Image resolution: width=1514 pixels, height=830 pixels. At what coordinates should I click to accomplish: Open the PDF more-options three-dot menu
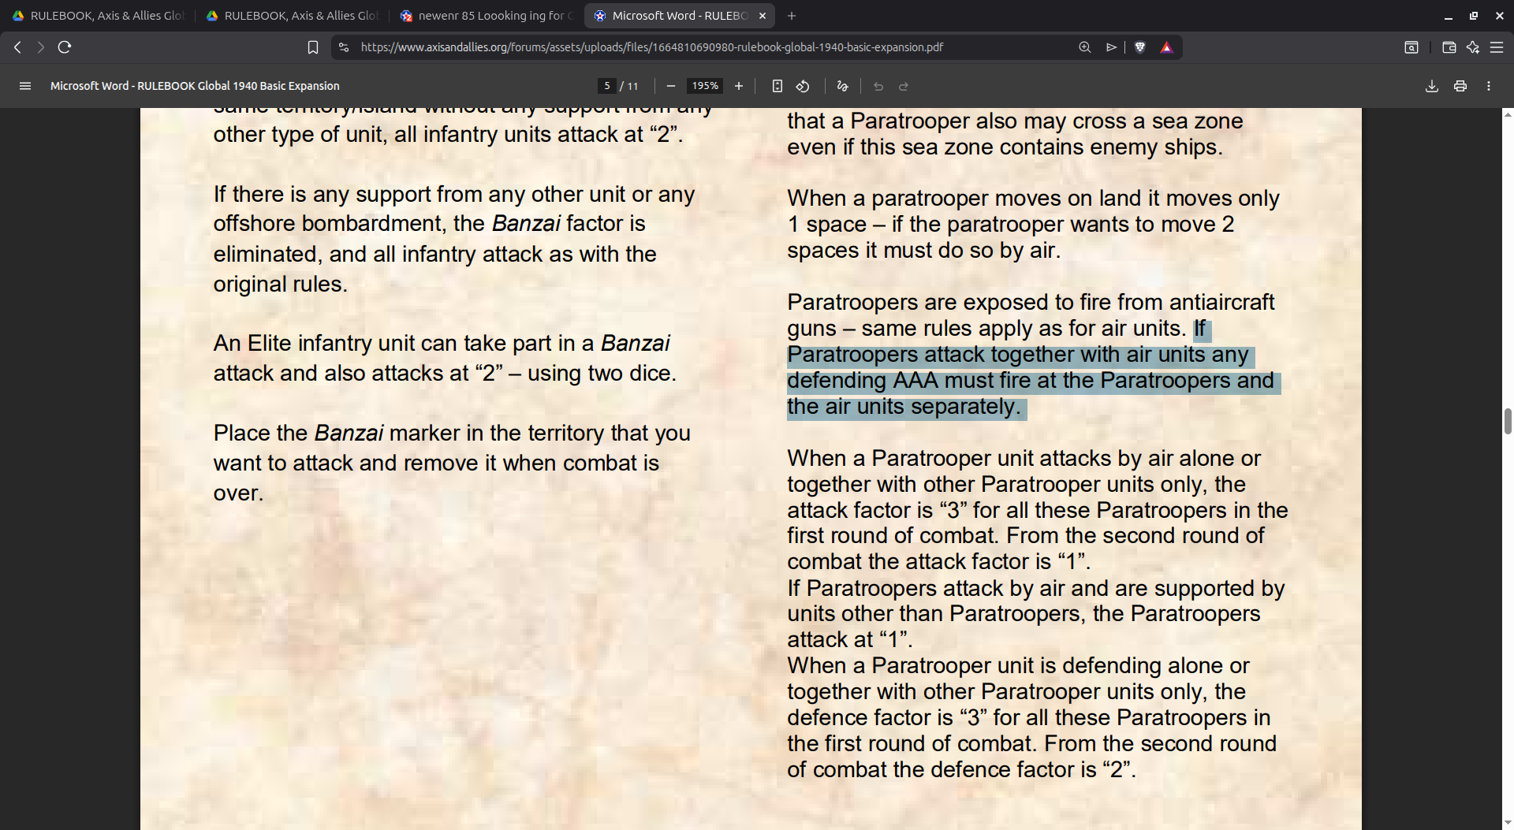tap(1489, 86)
